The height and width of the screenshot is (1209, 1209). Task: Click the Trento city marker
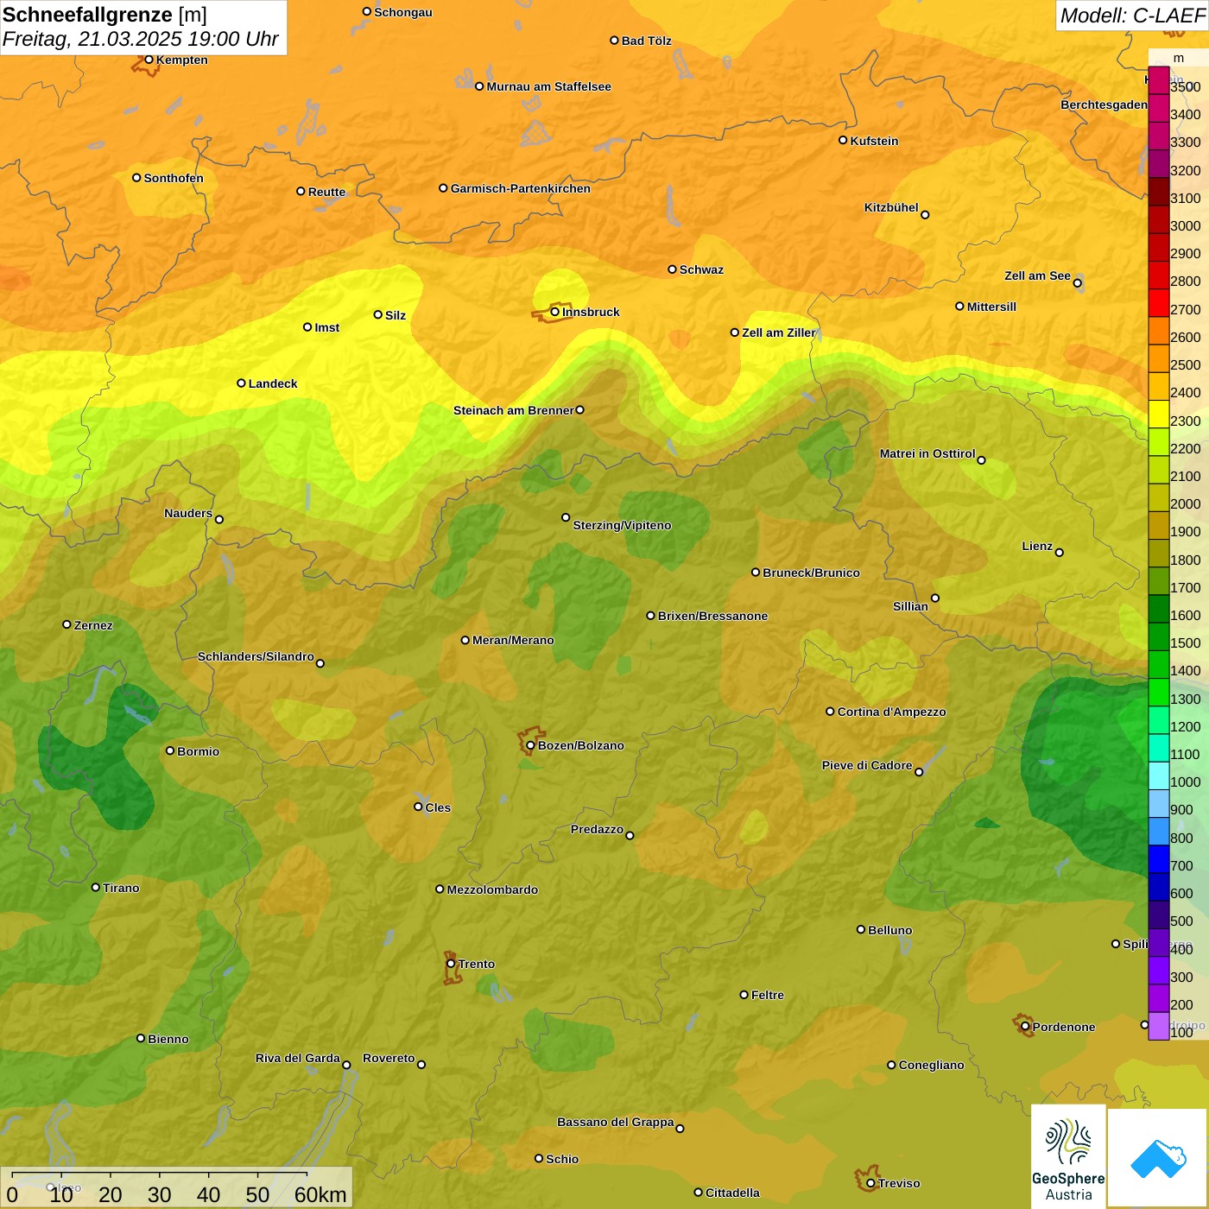(x=451, y=964)
